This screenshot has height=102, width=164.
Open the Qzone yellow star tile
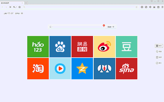(x=82, y=69)
